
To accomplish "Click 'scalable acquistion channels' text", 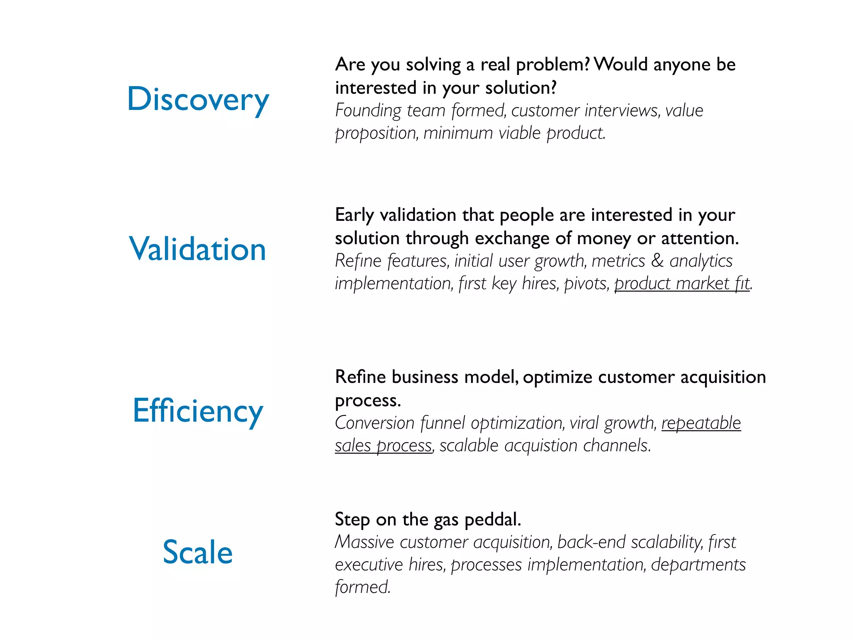I will [544, 445].
